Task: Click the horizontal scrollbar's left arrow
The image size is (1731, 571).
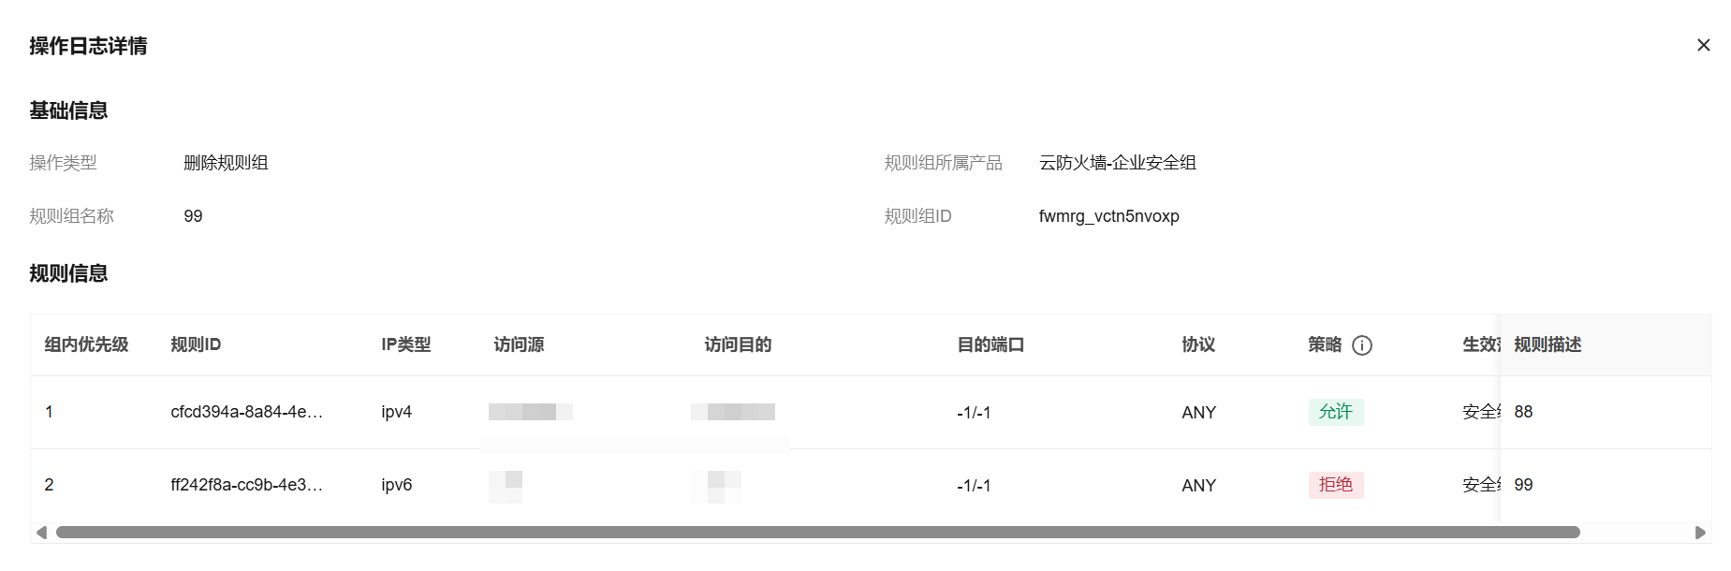Action: (x=41, y=533)
